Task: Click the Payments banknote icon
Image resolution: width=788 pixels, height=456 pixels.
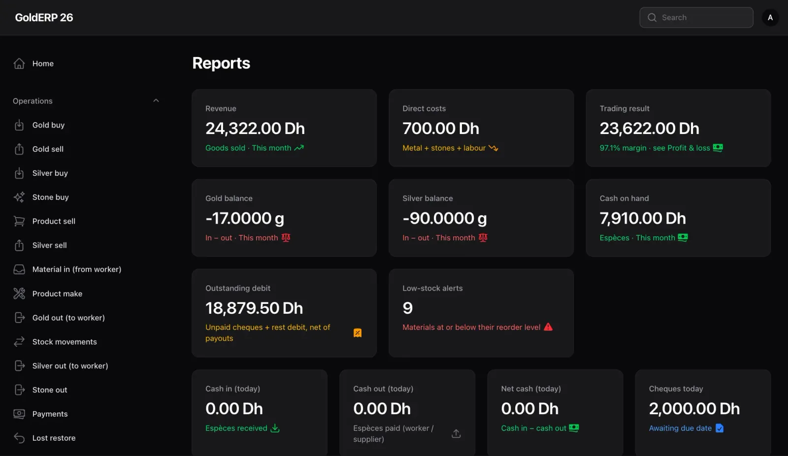Action: pyautogui.click(x=19, y=414)
